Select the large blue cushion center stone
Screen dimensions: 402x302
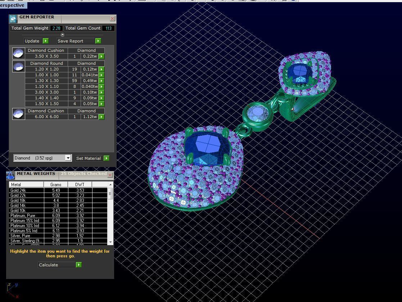209,149
